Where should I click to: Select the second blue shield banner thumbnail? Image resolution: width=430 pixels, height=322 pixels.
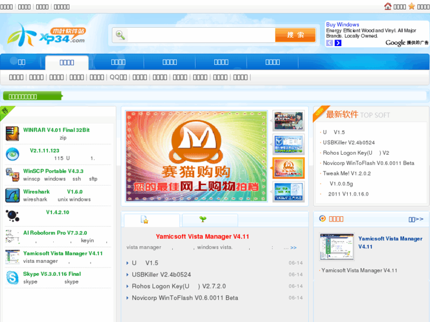click(289, 144)
